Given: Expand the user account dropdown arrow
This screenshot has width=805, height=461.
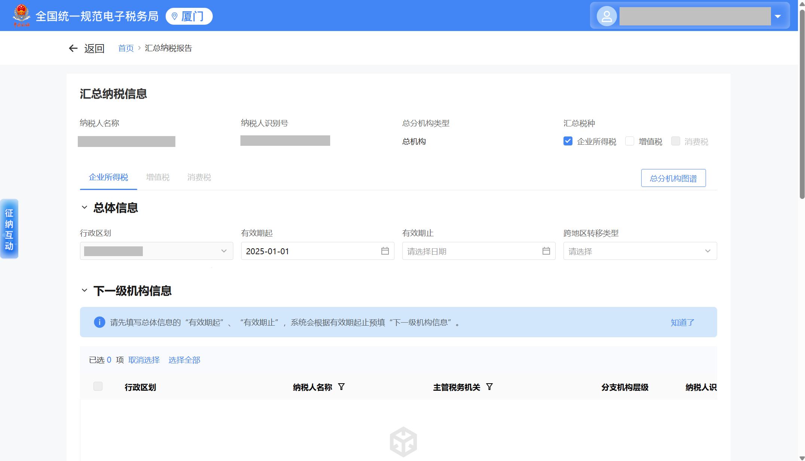Looking at the screenshot, I should [778, 16].
